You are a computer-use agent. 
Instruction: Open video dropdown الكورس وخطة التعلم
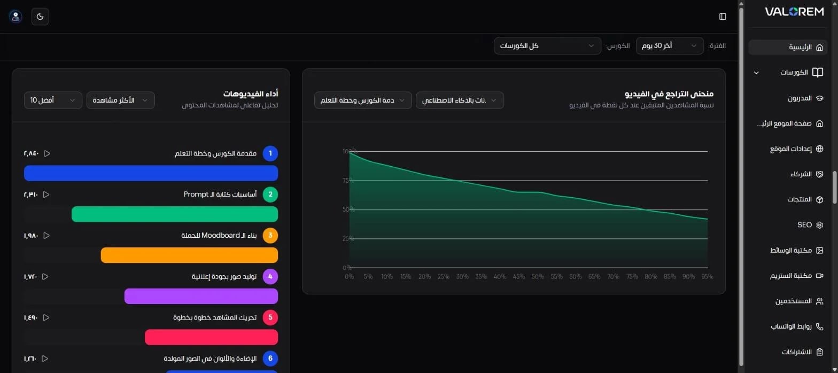click(363, 100)
